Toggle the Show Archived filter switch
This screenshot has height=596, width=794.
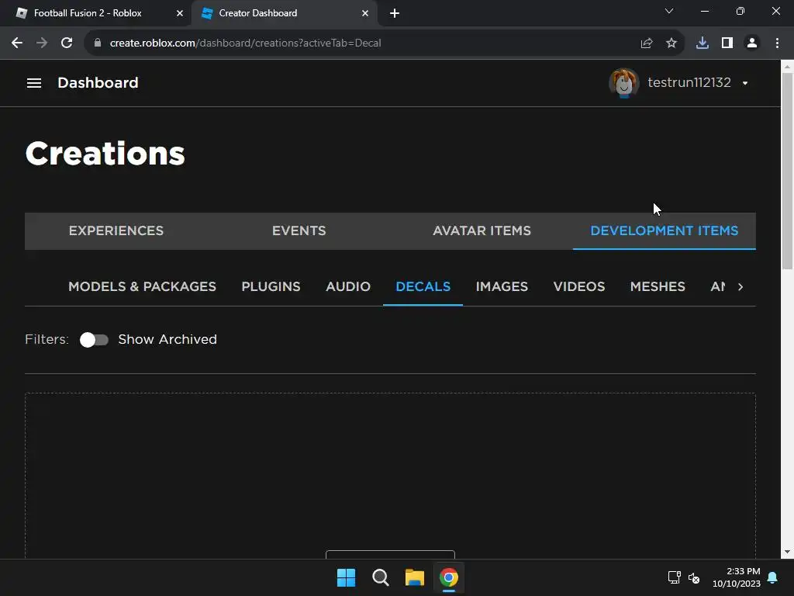pyautogui.click(x=94, y=340)
